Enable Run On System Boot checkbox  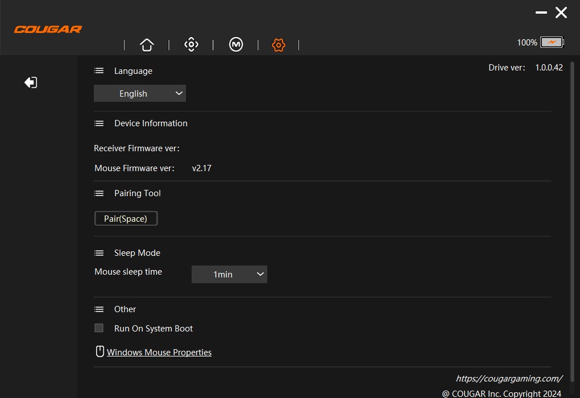click(99, 328)
